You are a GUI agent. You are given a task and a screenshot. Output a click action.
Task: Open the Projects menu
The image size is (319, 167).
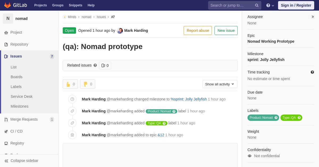[40, 5]
